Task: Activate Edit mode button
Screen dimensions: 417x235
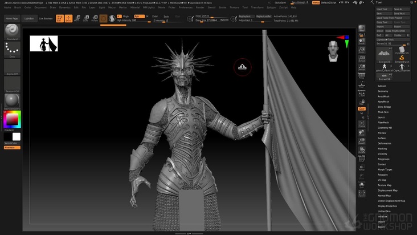Action: coord(60,18)
